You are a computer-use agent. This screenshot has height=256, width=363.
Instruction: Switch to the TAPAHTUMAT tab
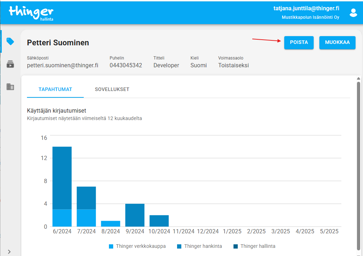[x=55, y=90]
